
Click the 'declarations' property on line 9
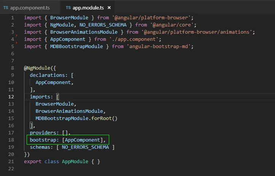(x=47, y=75)
